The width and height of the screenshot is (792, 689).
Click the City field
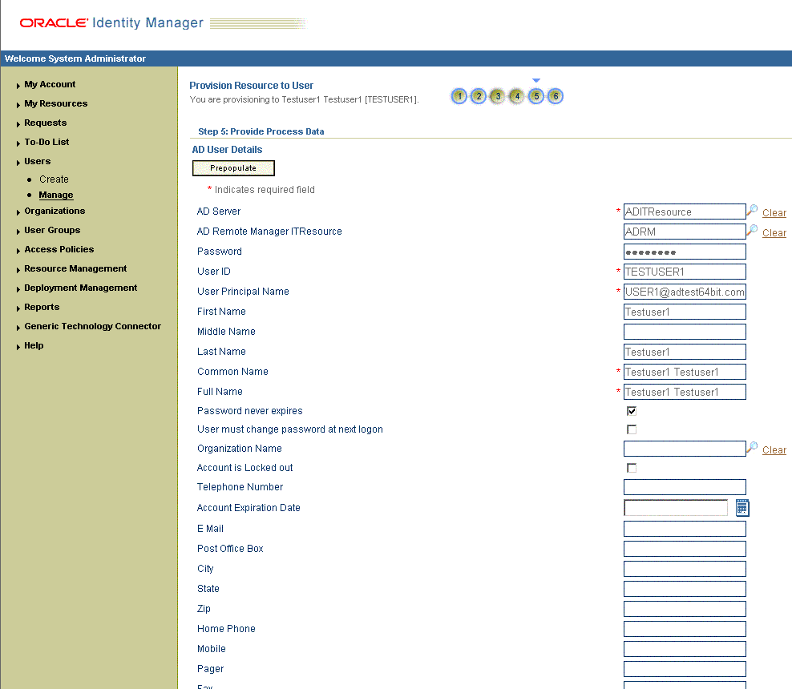click(x=685, y=569)
